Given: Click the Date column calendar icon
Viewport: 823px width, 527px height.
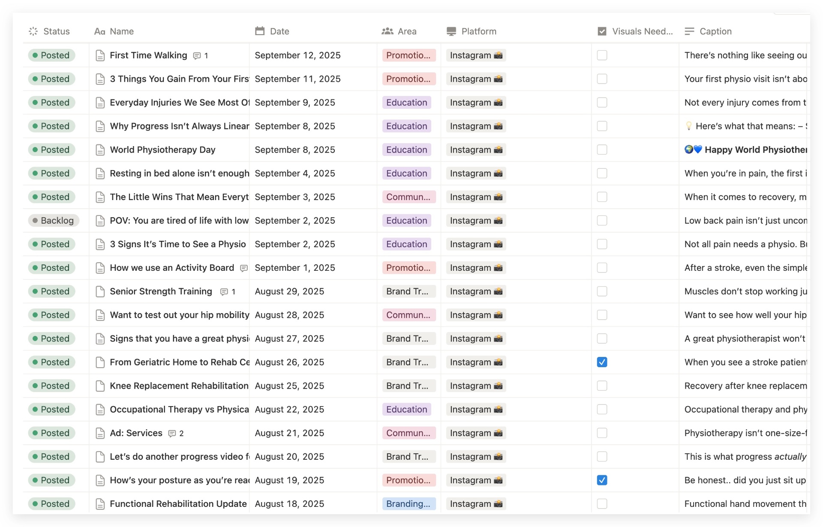Looking at the screenshot, I should point(260,31).
